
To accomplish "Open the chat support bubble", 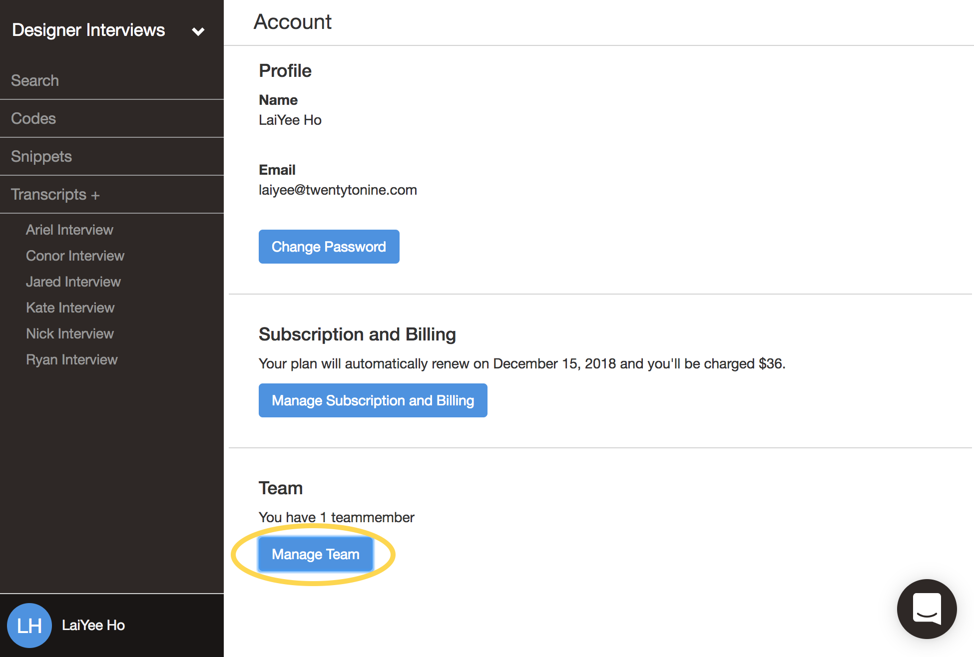I will click(x=927, y=610).
